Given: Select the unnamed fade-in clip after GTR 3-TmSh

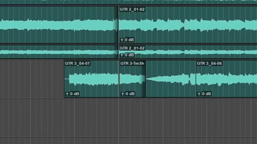Looking at the screenshot, I should (x=170, y=79).
